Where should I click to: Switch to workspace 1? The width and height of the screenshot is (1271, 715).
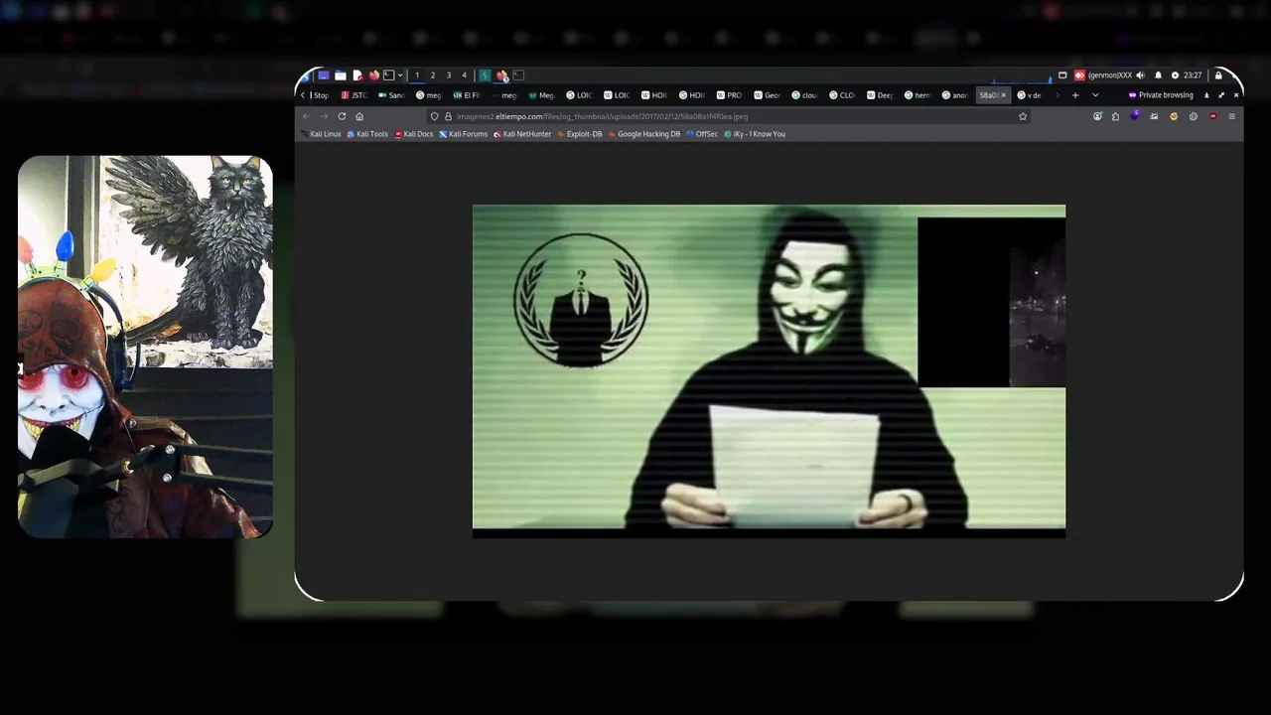coord(417,75)
